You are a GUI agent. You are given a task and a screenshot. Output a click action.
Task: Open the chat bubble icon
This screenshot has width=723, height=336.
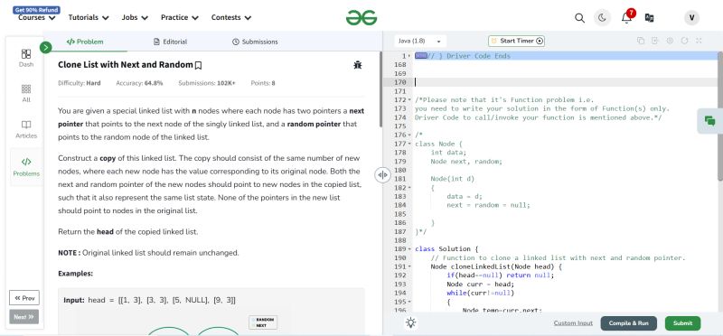tap(710, 121)
